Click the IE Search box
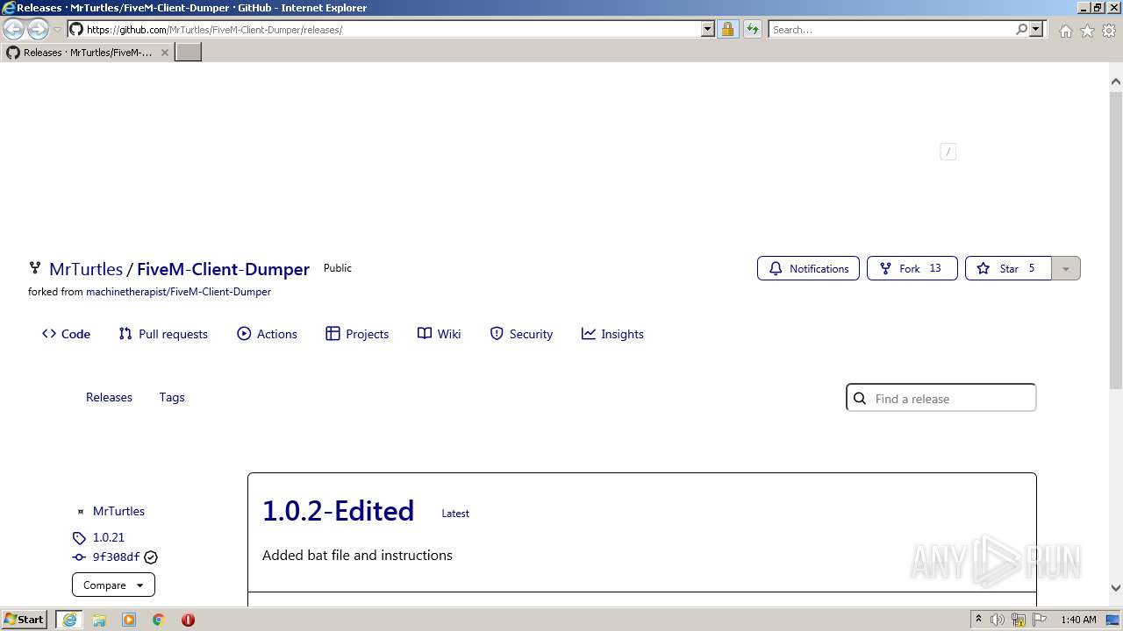1123x631 pixels. pos(891,29)
